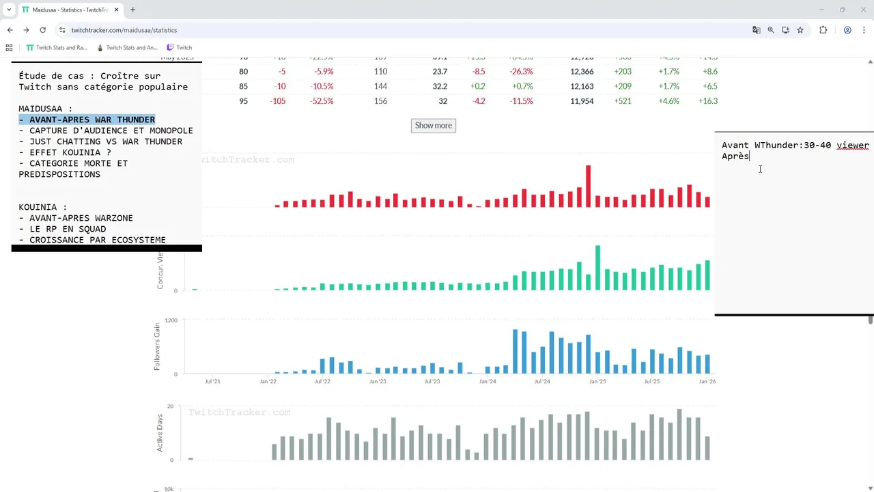The image size is (874, 492).
Task: Expand the tab search dropdown arrow
Action: pos(9,10)
